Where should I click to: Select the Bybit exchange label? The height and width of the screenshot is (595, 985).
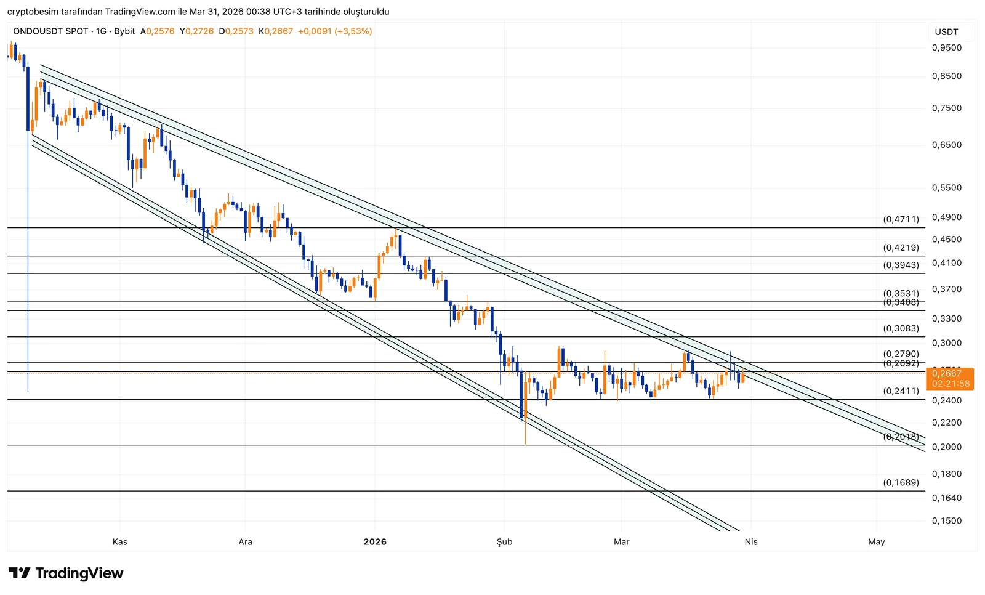tap(124, 31)
